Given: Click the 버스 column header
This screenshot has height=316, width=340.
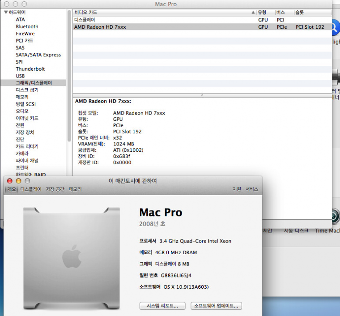Looking at the screenshot, I should coord(285,13).
